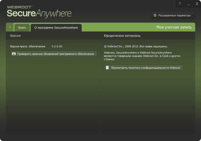Click the document icon on the privacy policy button
The image size is (201, 141).
(x=107, y=68)
